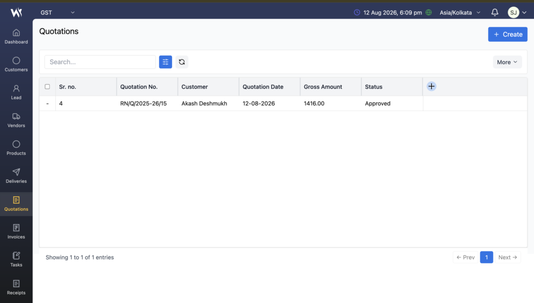Image resolution: width=534 pixels, height=303 pixels.
Task: Click the SJ user avatar
Action: pyautogui.click(x=514, y=12)
